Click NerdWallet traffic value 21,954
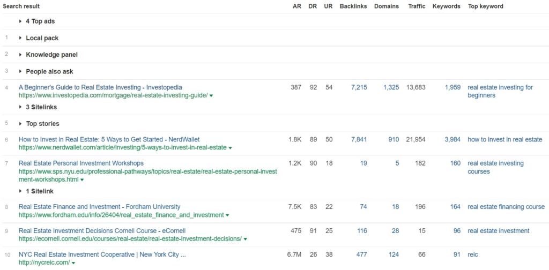Image resolution: width=549 pixels, height=270 pixels. (416, 139)
